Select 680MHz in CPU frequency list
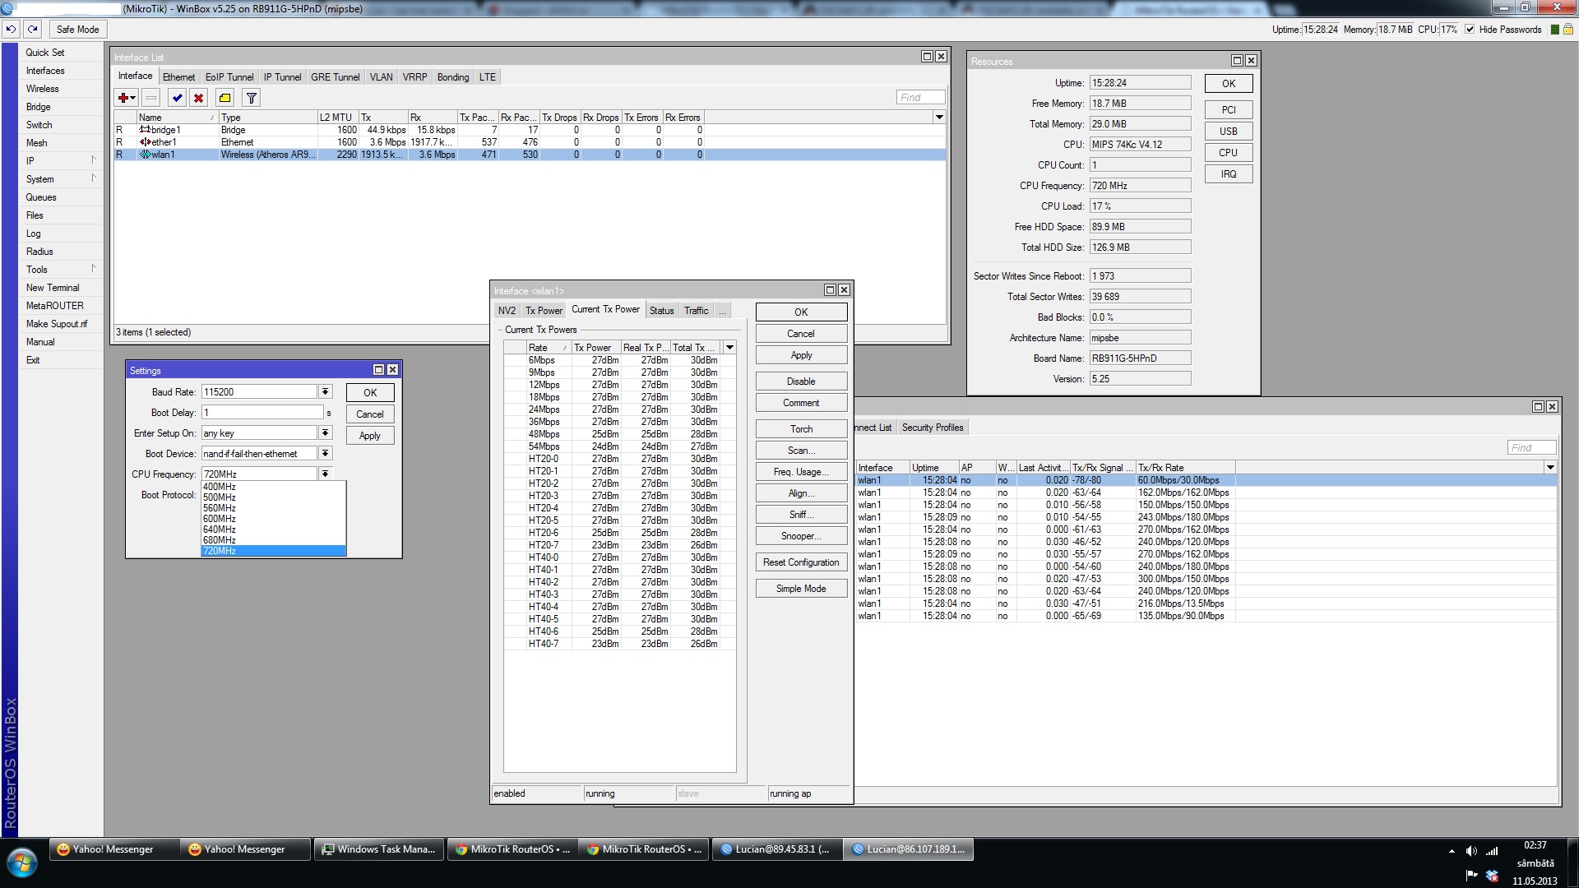 [x=220, y=540]
